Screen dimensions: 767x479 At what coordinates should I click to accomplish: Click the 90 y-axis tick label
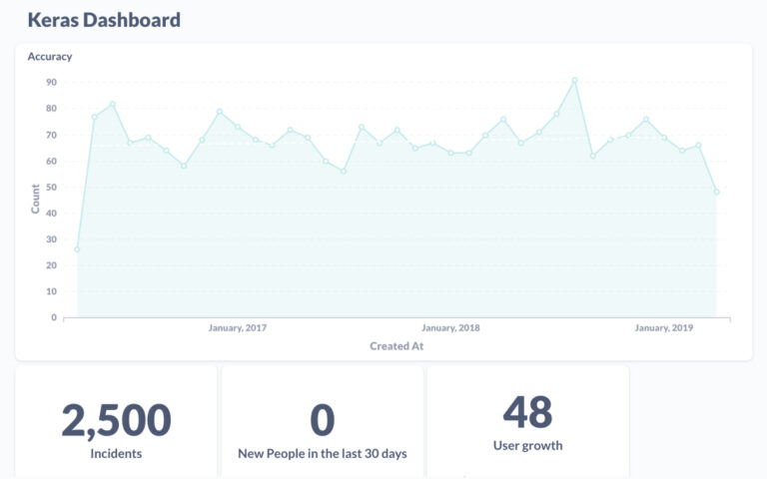point(51,82)
